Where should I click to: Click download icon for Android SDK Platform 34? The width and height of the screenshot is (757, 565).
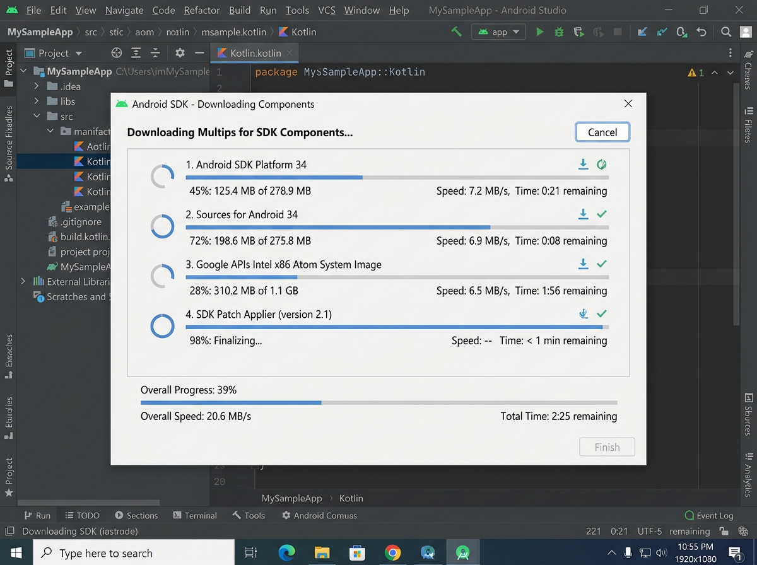click(584, 165)
